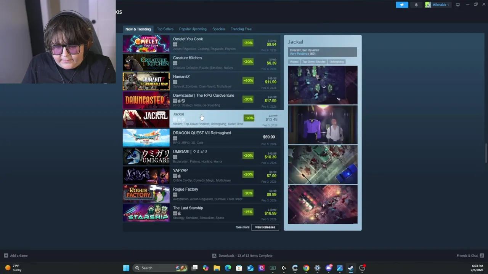The height and width of the screenshot is (274, 488).
Task: Click the $13.49 Jackal price
Action: (x=271, y=119)
